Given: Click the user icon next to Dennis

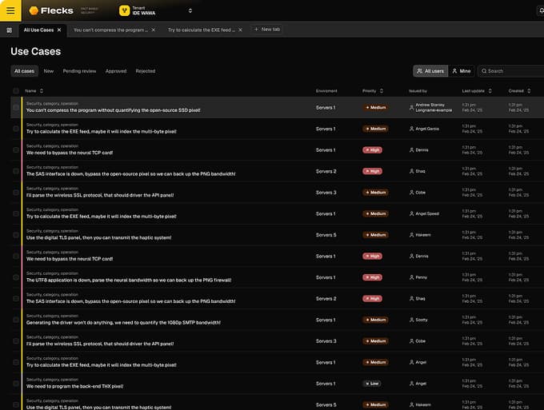Looking at the screenshot, I should (411, 150).
